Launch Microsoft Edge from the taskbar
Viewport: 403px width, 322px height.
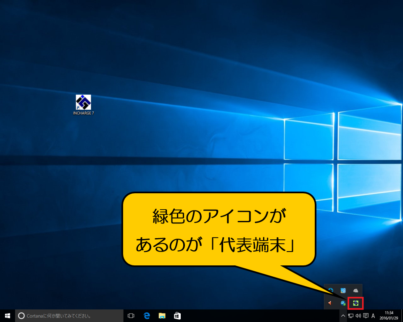[147, 316]
